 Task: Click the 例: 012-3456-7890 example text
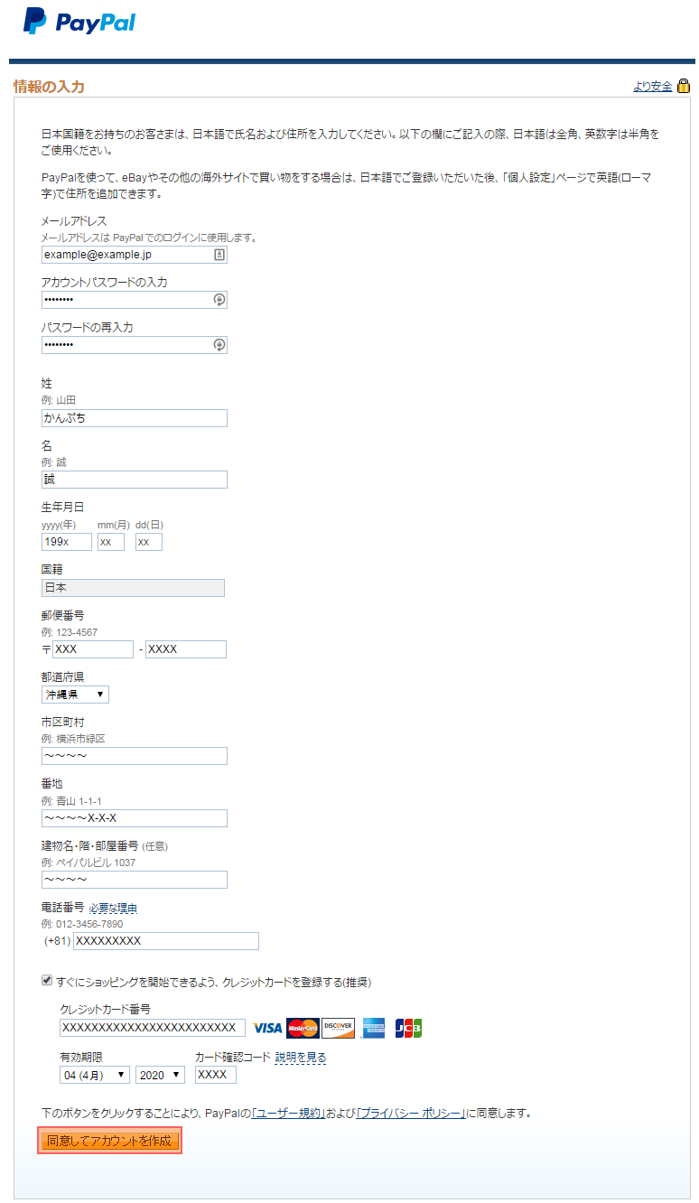pos(82,924)
